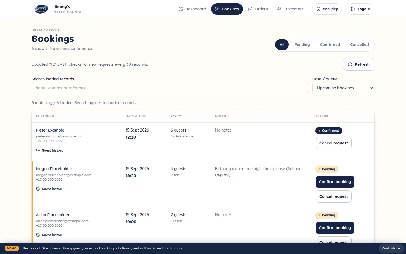Click Megan Placeholder's Pending status badge
The image size is (406, 254).
pos(327,169)
